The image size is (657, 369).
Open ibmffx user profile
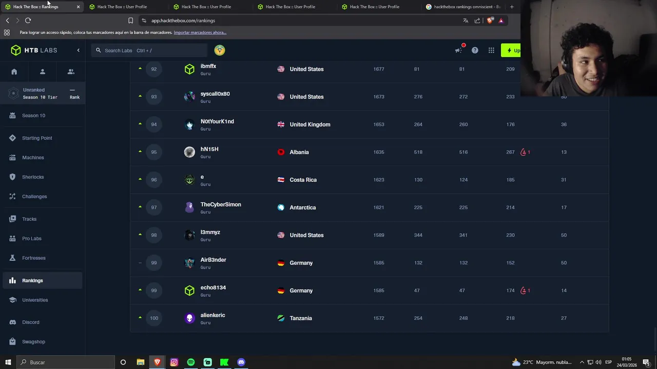click(x=208, y=66)
